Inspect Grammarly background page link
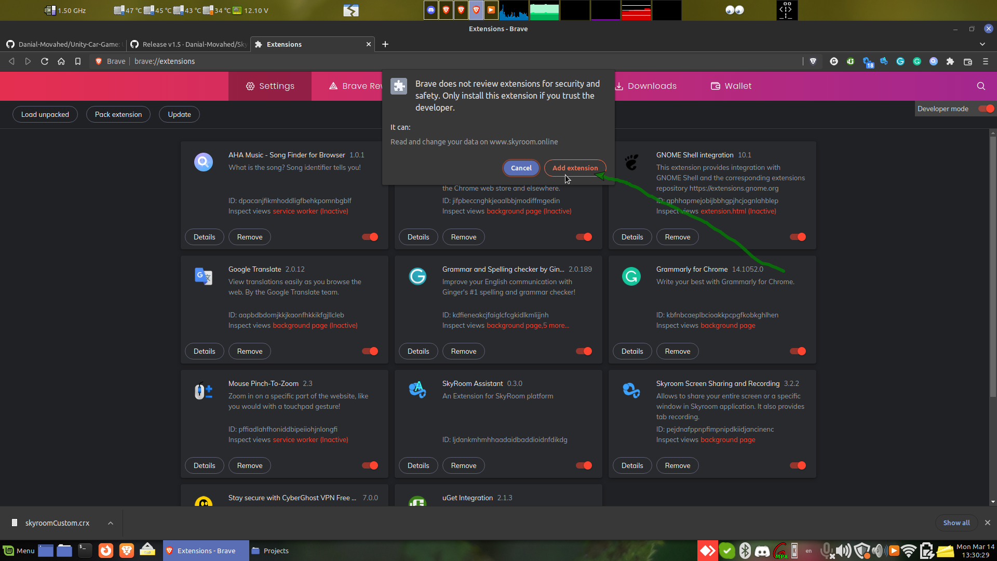Image resolution: width=997 pixels, height=561 pixels. (728, 325)
